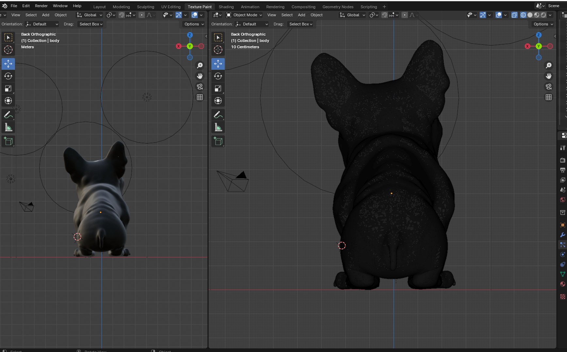Add a new workspace with plus button
This screenshot has width=567, height=352.
[x=384, y=7]
